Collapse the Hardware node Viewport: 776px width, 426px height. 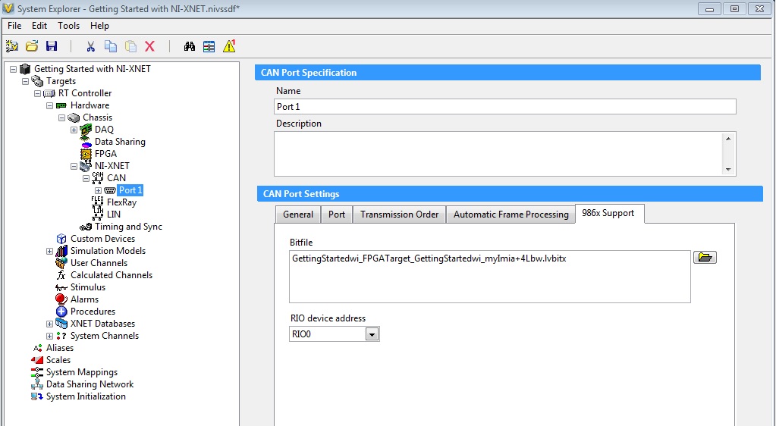point(49,105)
